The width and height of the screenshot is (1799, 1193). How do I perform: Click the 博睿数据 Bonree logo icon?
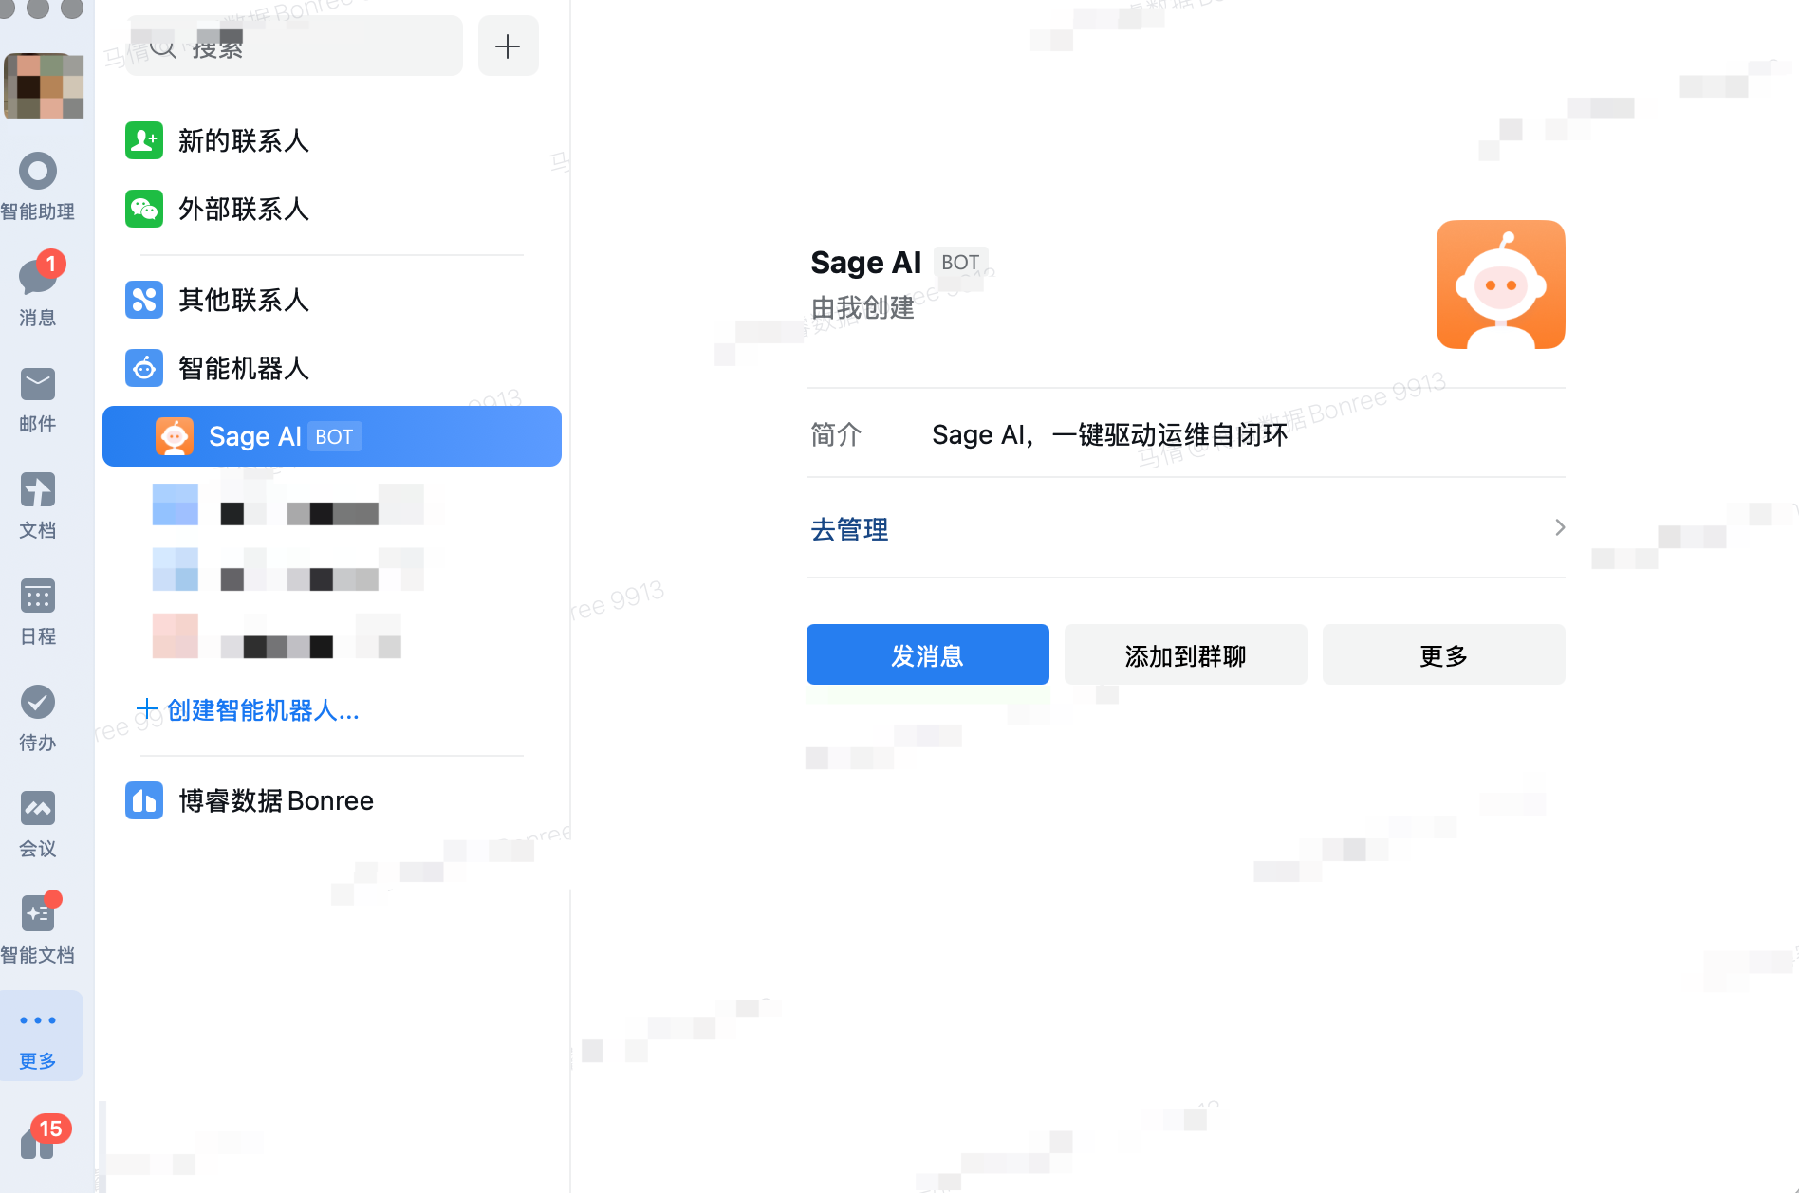point(144,800)
